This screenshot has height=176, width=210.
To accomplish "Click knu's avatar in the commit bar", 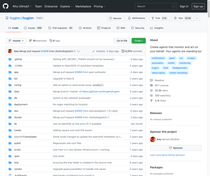I will (10, 51).
